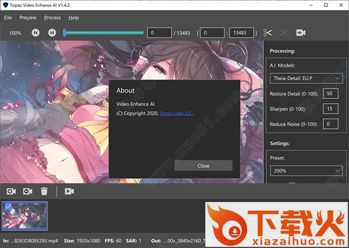
Task: Click the Settings: heading
Action: click(280, 143)
